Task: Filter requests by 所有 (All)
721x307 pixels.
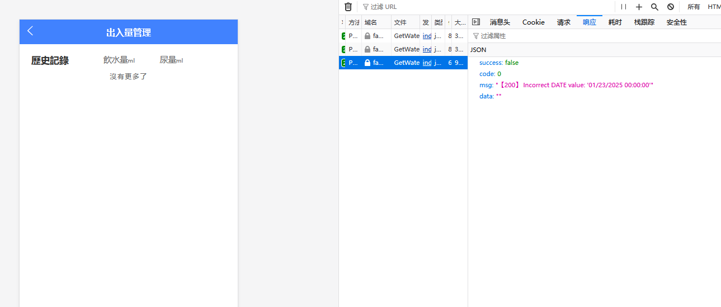Action: tap(694, 7)
